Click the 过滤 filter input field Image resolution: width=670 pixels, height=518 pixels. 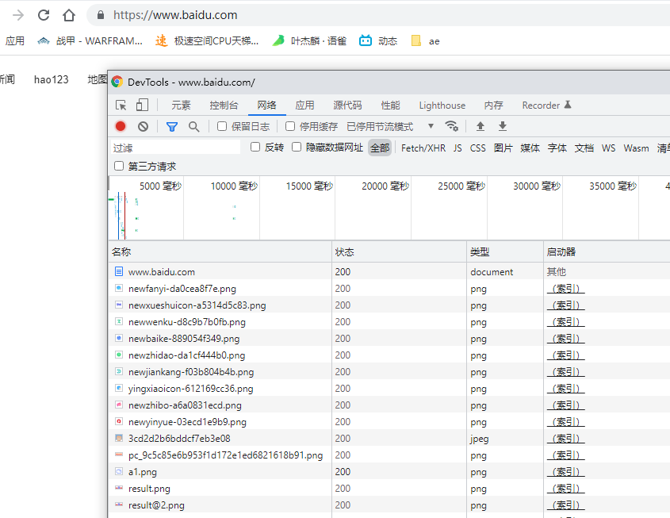click(175, 148)
